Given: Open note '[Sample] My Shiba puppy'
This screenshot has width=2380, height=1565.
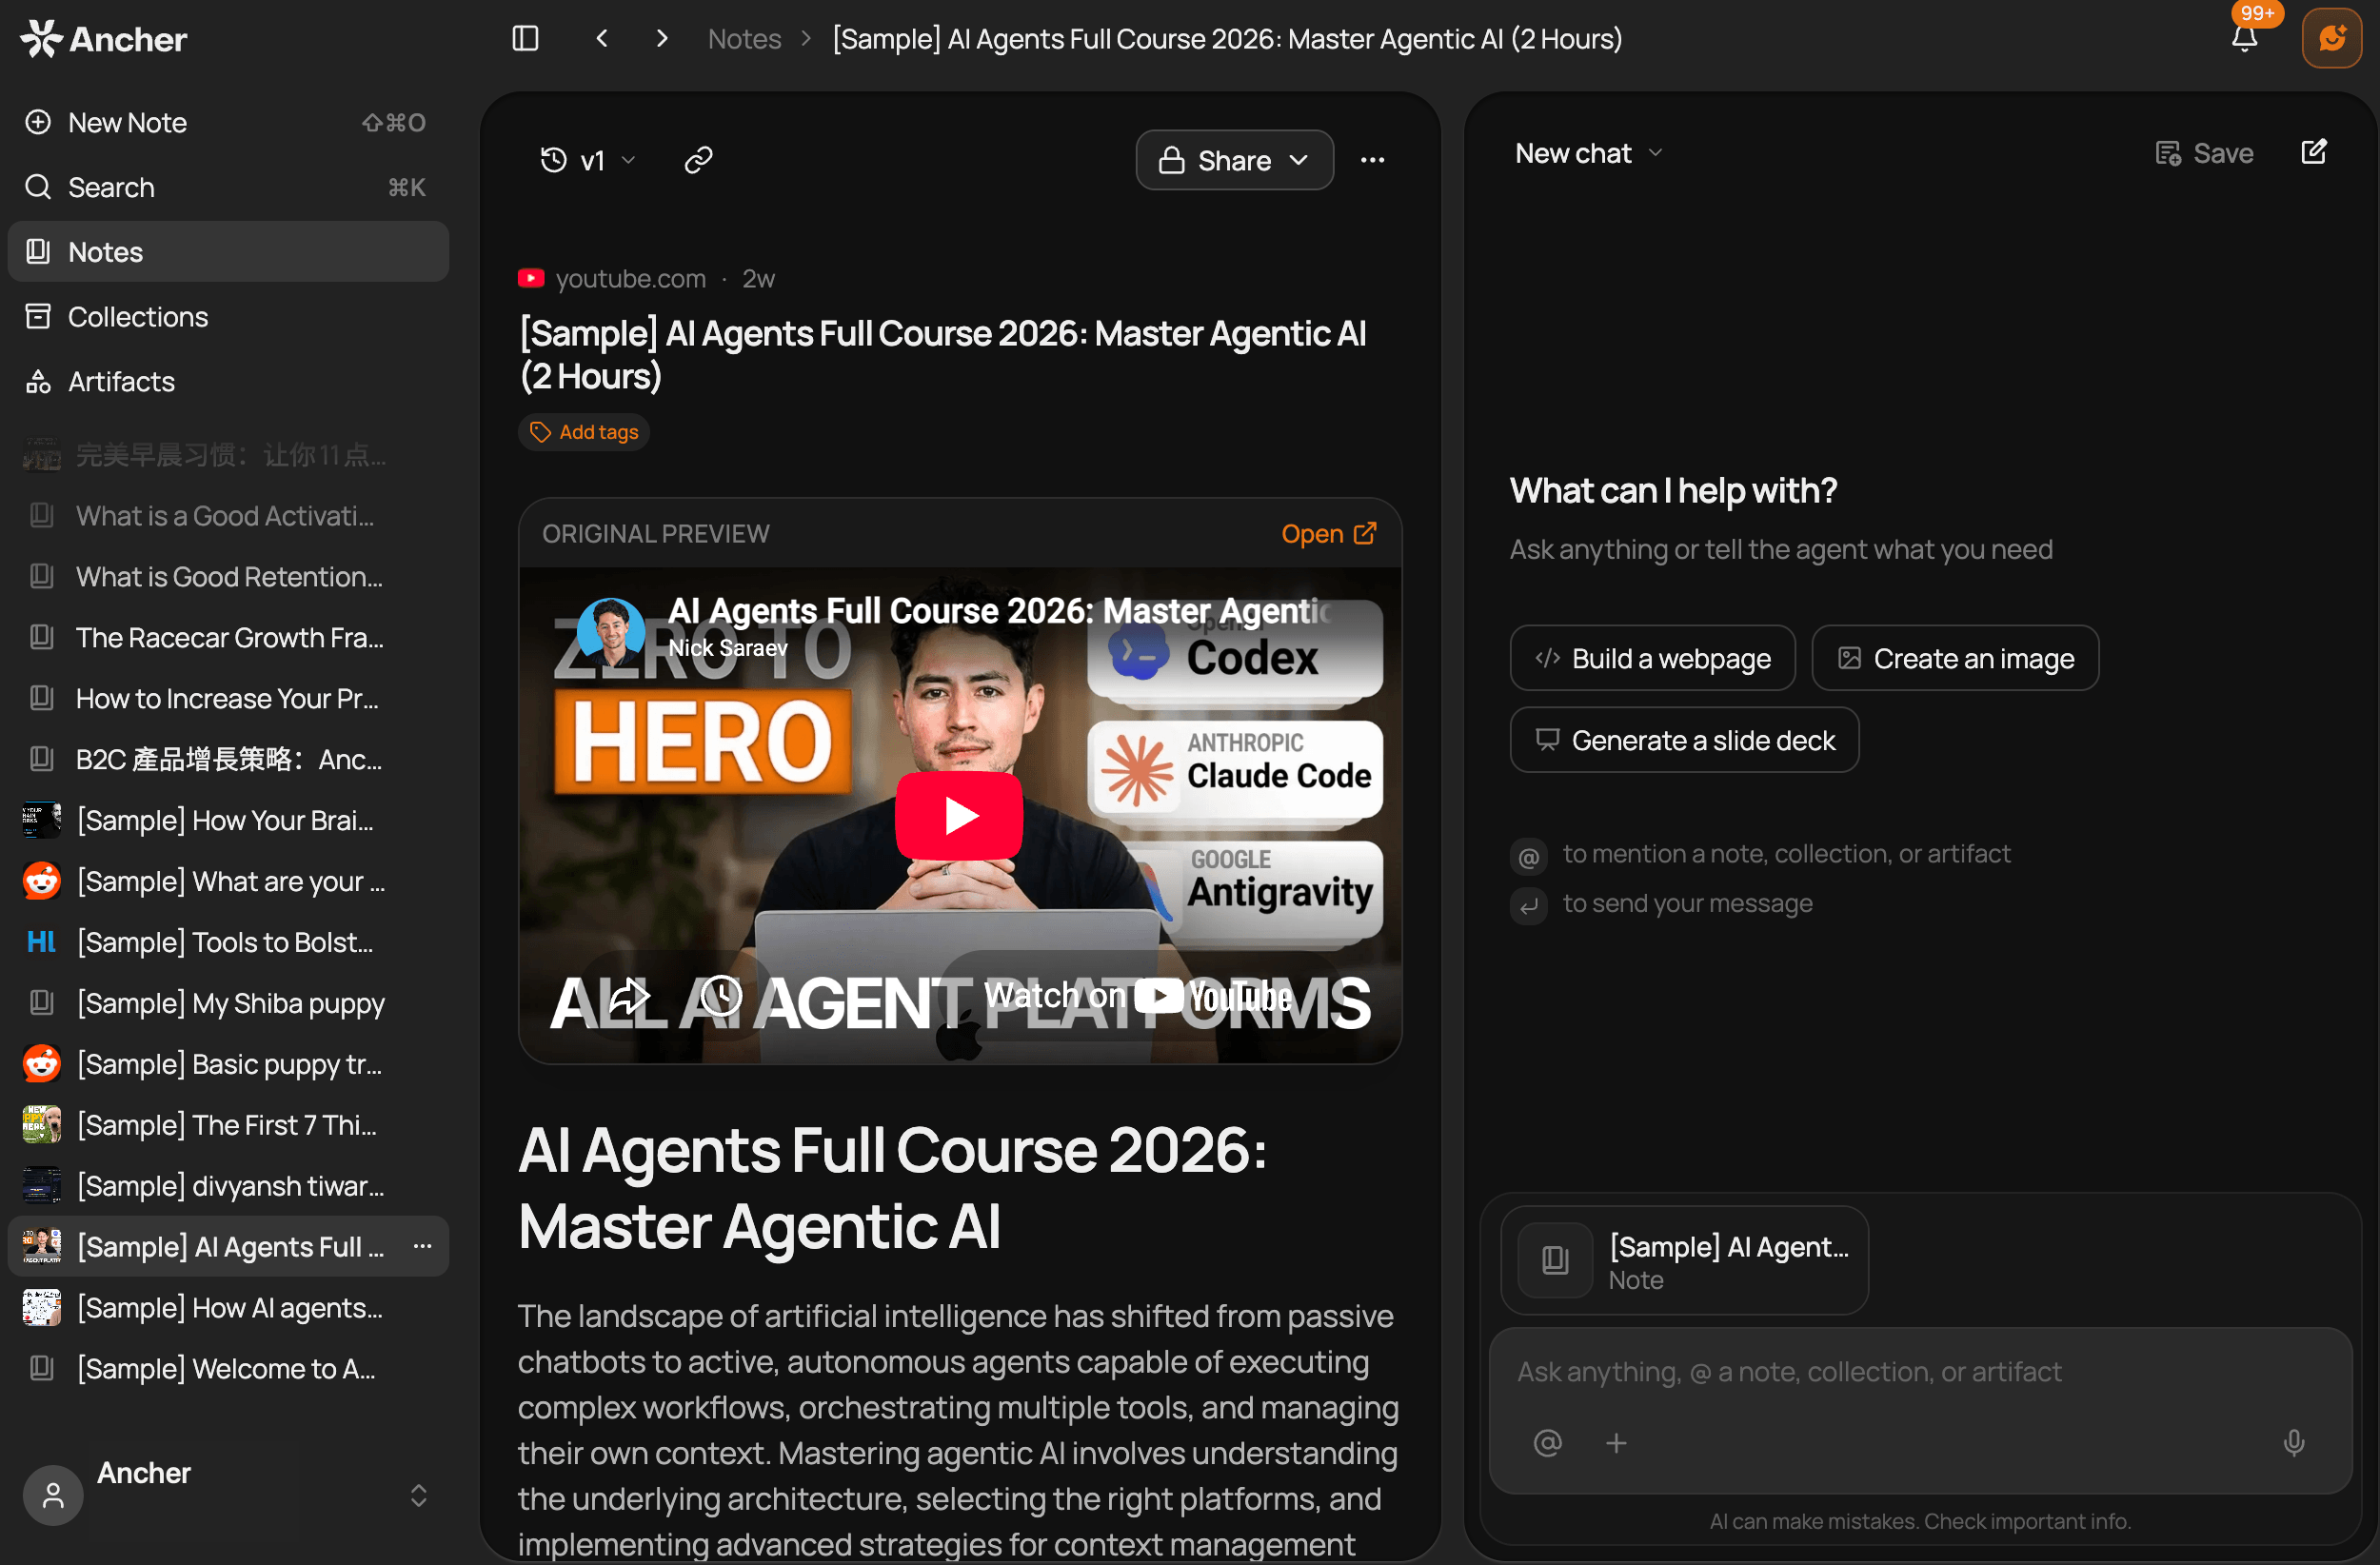Looking at the screenshot, I should (x=228, y=1003).
